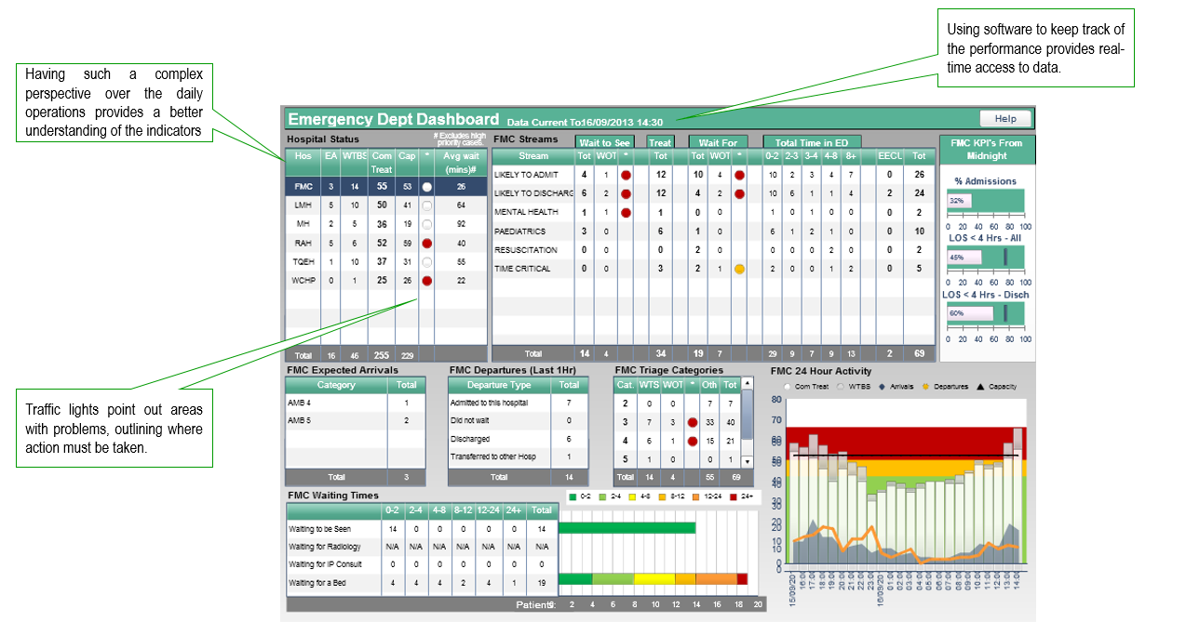Click the WCHP red traffic light
The height and width of the screenshot is (635, 1186).
coord(426,280)
